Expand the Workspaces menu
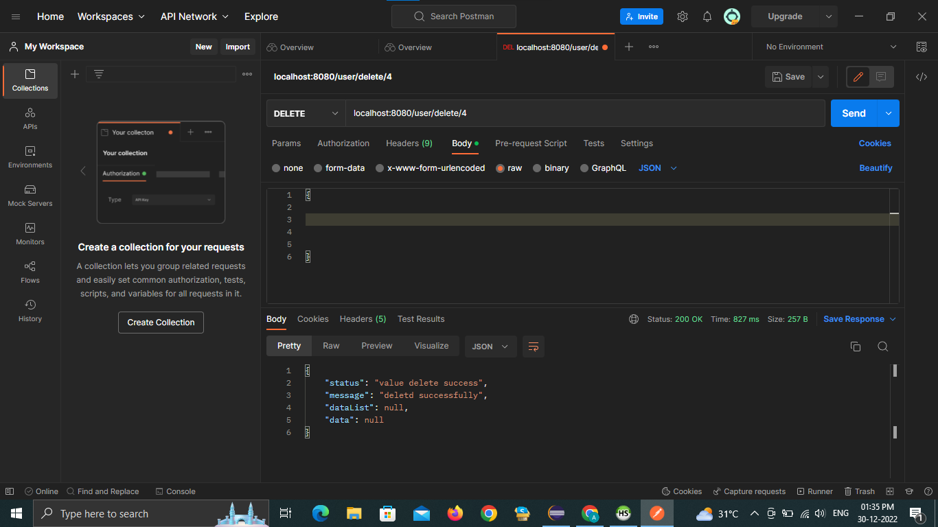Viewport: 938px width, 527px height. [x=111, y=16]
